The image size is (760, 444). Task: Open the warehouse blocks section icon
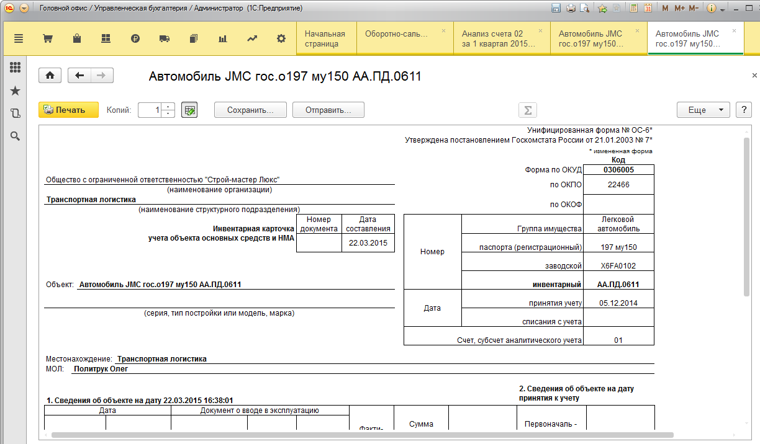(106, 38)
